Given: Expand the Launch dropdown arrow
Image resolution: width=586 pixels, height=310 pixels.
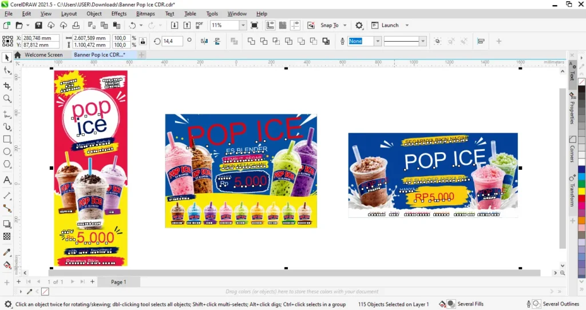Looking at the screenshot, I should [x=407, y=25].
